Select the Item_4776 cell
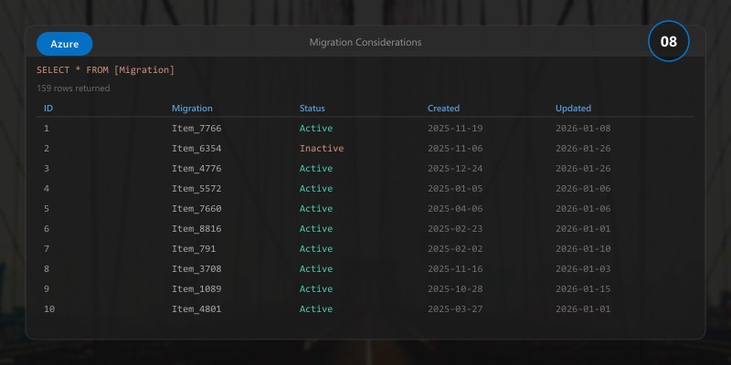This screenshot has width=731, height=365. coord(196,169)
